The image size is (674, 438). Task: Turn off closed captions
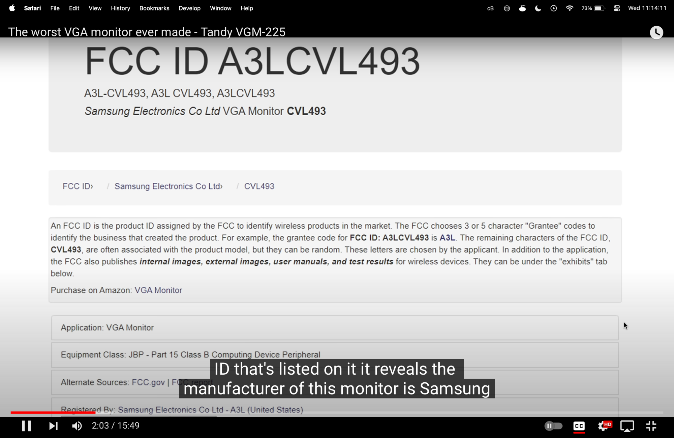tap(579, 426)
